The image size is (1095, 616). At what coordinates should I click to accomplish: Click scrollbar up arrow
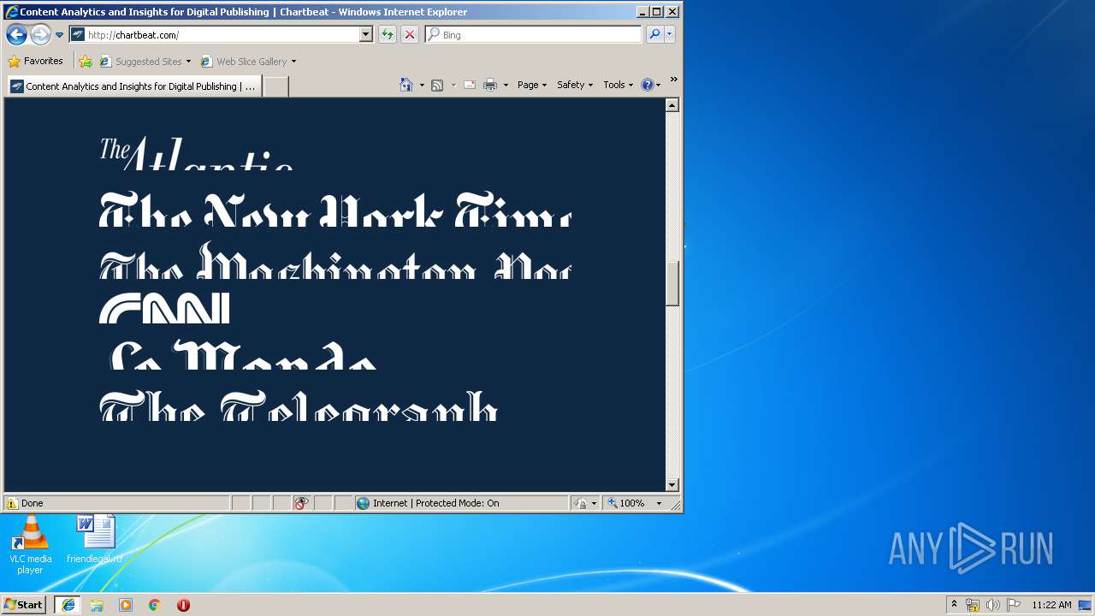coord(672,105)
